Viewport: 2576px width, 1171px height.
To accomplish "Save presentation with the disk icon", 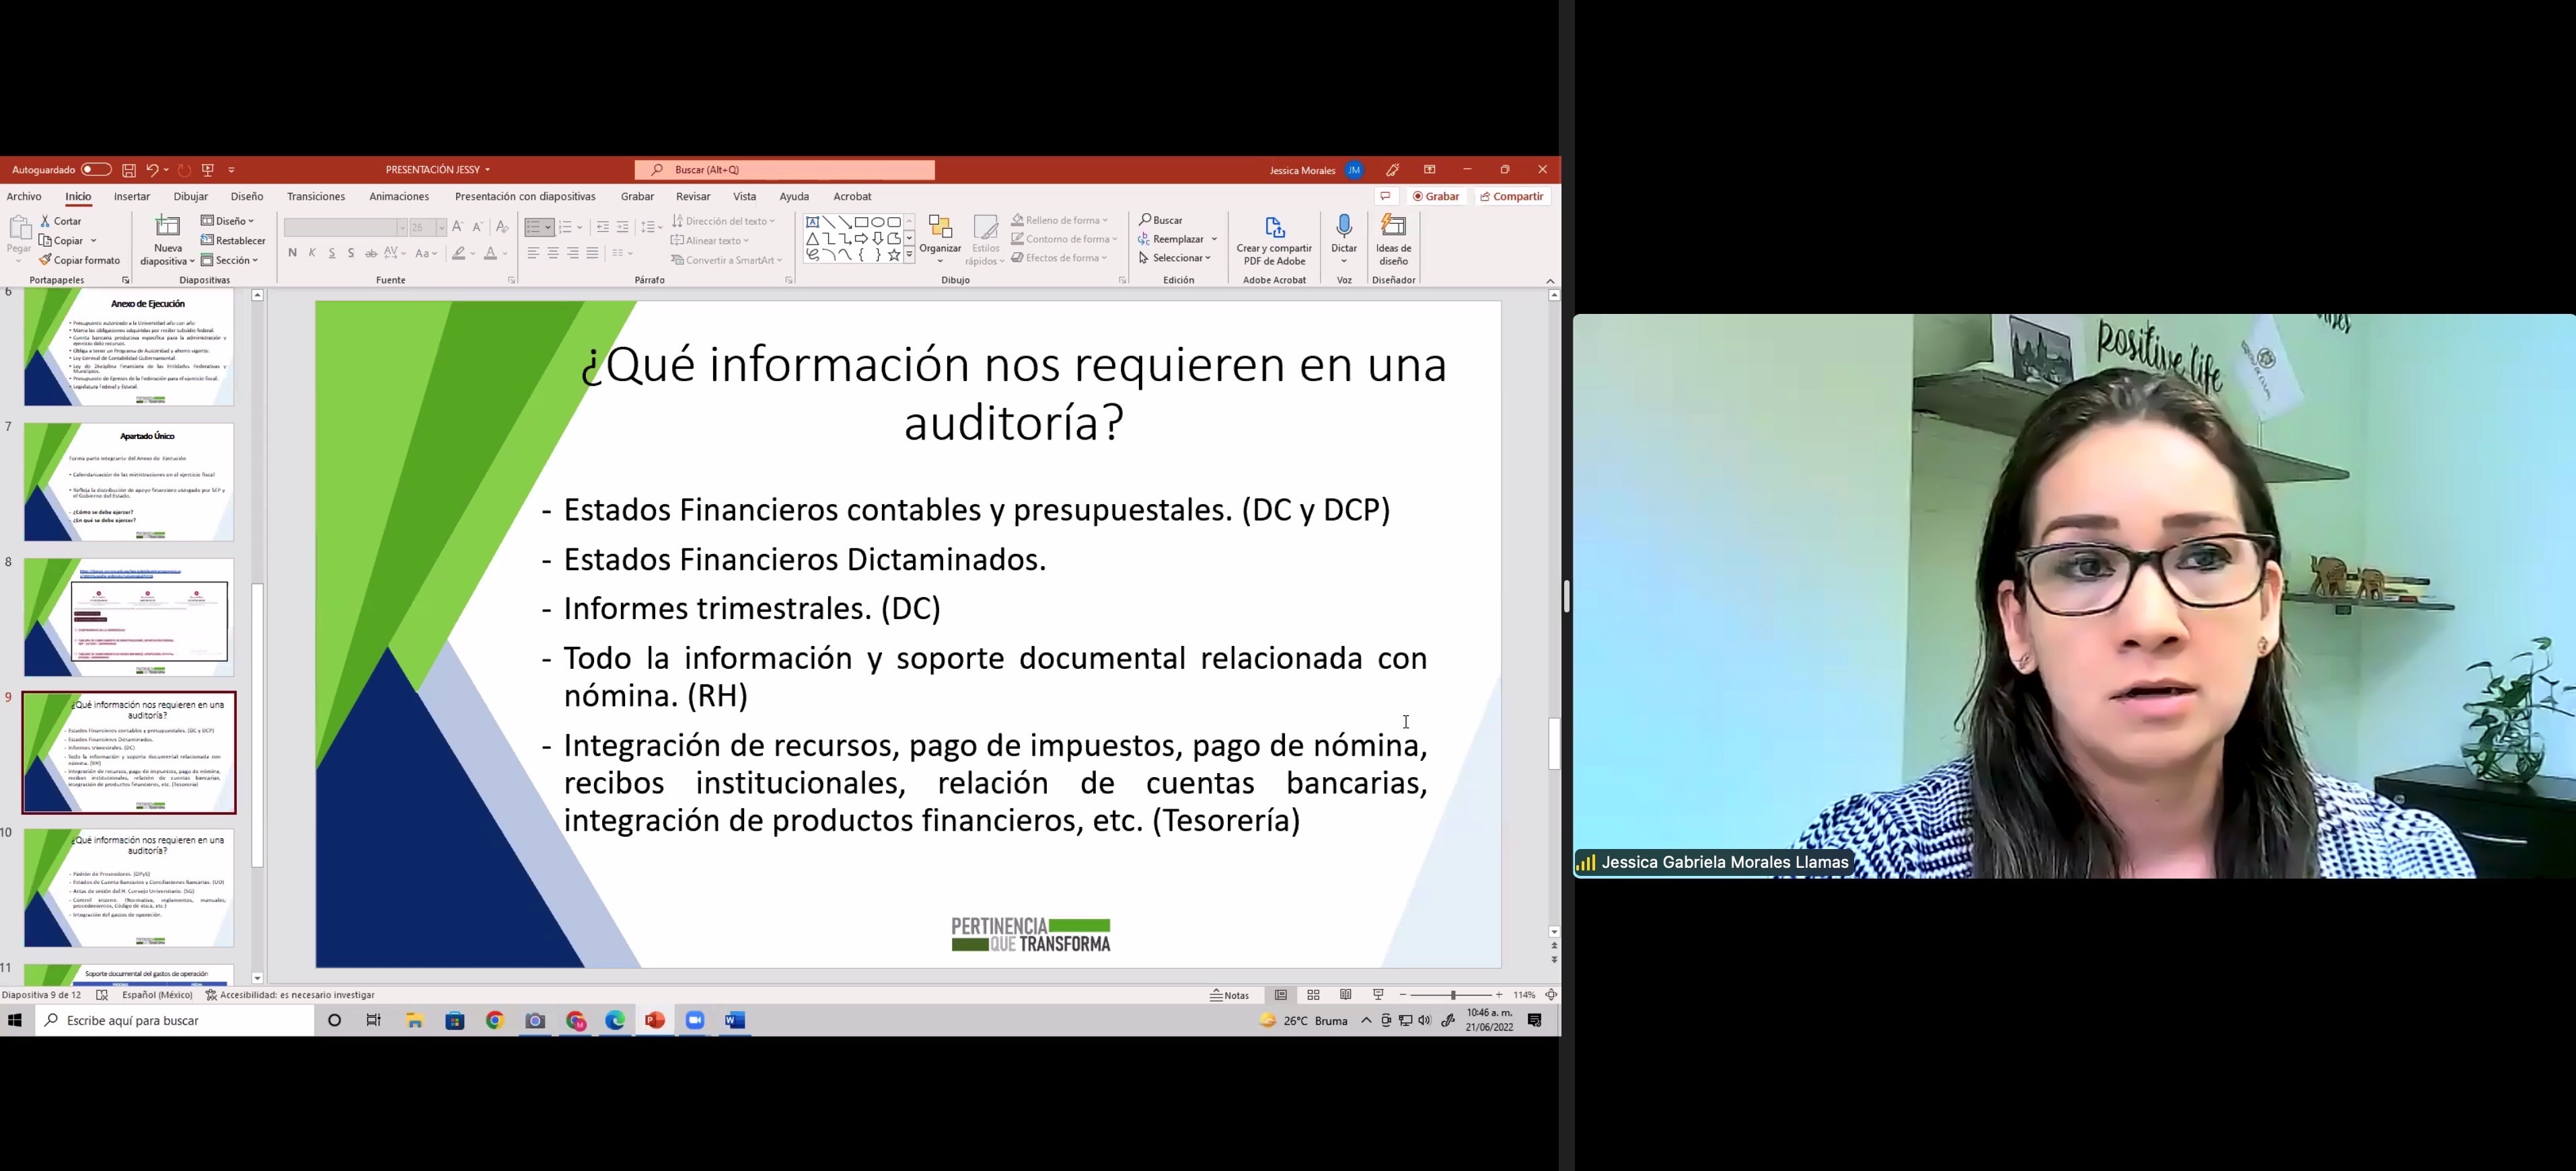I will click(129, 171).
